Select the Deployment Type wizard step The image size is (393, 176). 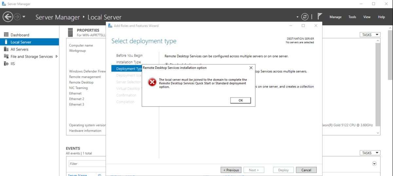click(x=127, y=68)
